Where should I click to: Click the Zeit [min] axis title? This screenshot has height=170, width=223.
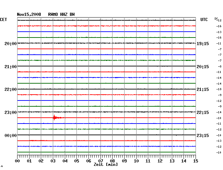tap(106, 164)
